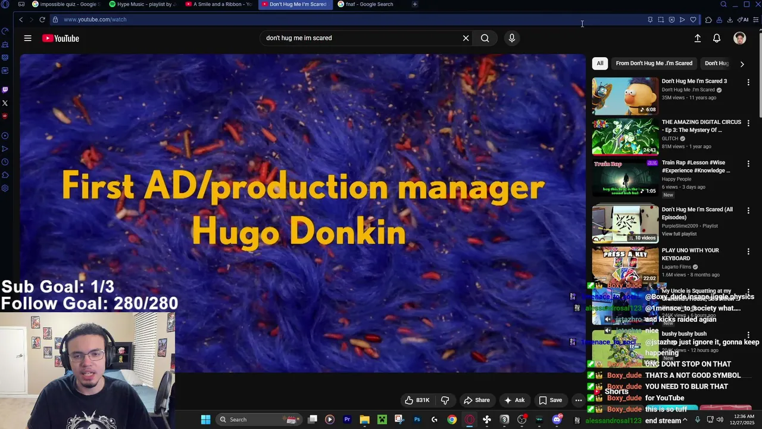This screenshot has width=762, height=429.
Task: Open the YouTube guide hamburger menu
Action: tap(27, 38)
